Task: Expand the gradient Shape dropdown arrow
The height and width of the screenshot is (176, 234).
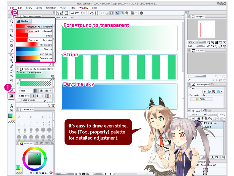Action: point(50,91)
